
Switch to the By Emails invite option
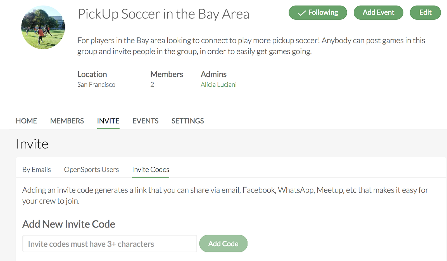pyautogui.click(x=37, y=170)
